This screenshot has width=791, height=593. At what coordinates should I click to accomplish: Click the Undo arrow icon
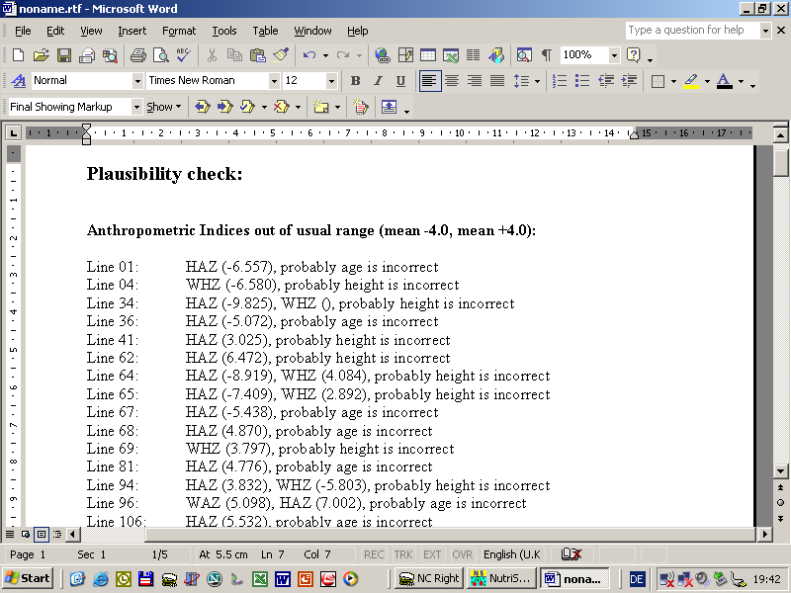(309, 55)
